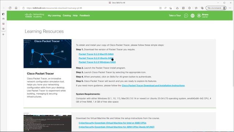The image size is (234, 132).
Task: Click the vertical page scrollbar
Action: [233, 68]
